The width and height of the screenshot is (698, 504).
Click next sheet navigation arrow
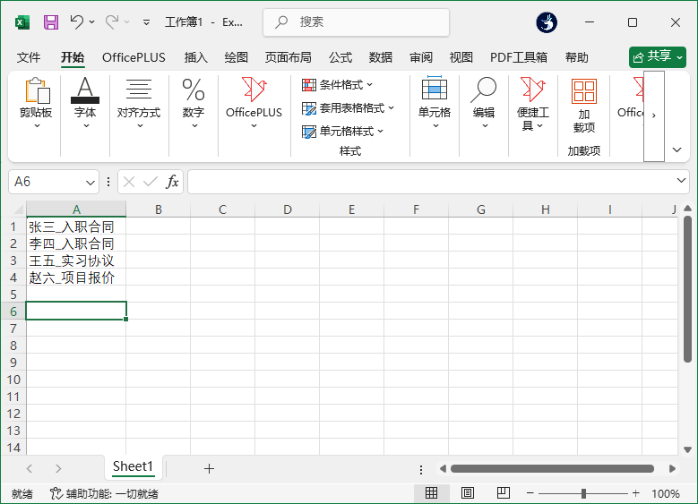click(58, 468)
